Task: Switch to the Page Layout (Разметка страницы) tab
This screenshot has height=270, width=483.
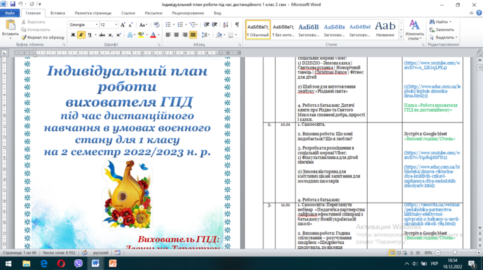Action: click(x=93, y=13)
